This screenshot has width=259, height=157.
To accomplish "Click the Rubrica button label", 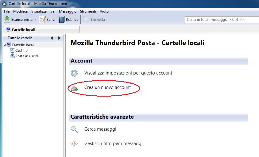I will point(72,20).
